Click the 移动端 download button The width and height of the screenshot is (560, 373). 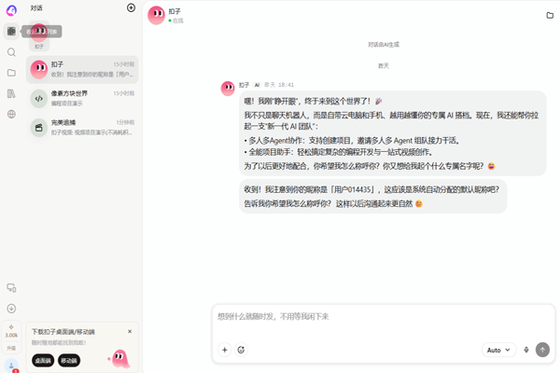tap(69, 361)
